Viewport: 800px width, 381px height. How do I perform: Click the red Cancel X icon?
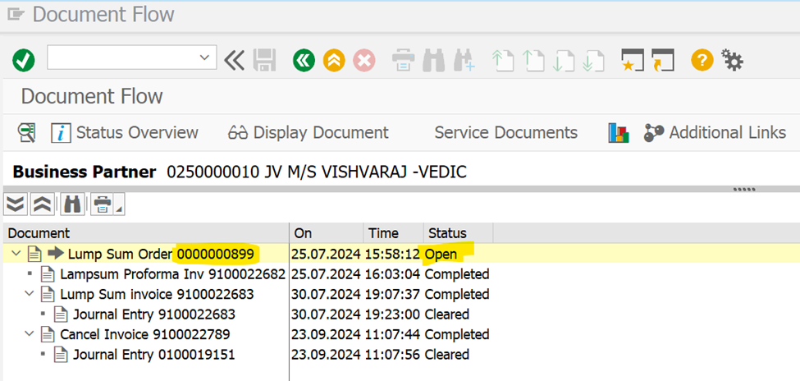pos(363,60)
